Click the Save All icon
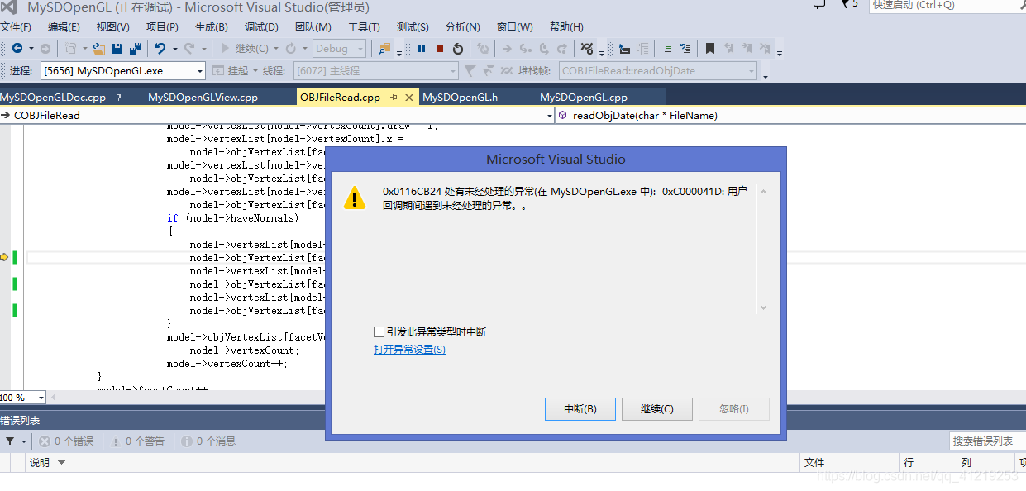 (x=135, y=49)
